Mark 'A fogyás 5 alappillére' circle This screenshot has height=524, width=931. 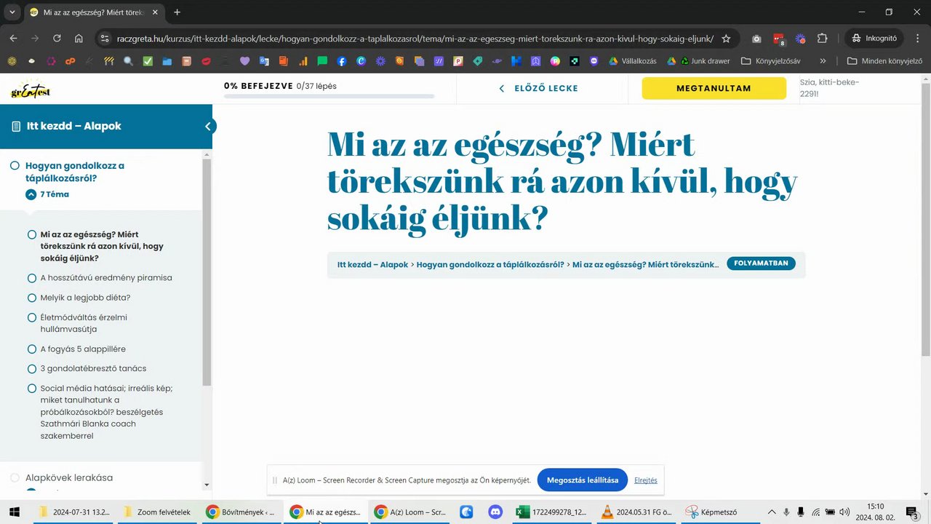point(31,349)
